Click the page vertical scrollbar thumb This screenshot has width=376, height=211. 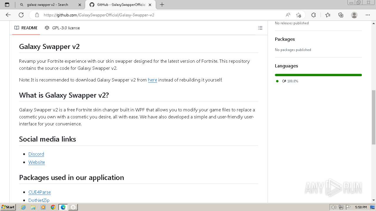374,117
